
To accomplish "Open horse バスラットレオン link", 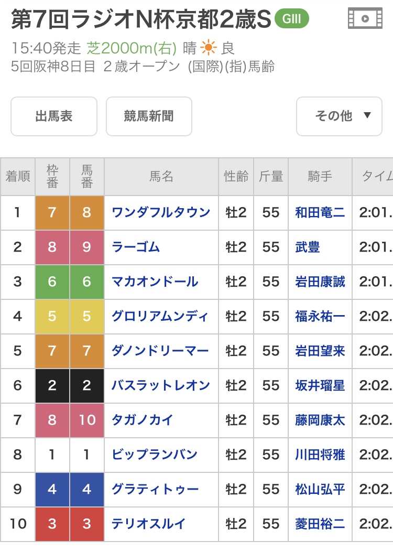I will [161, 385].
